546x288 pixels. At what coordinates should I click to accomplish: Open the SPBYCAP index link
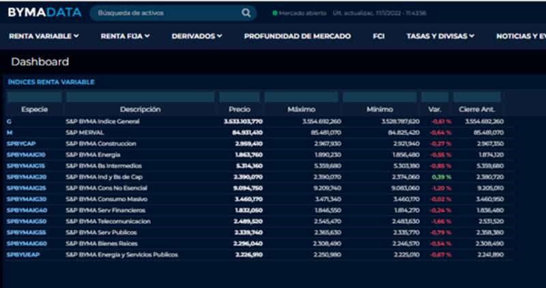(x=20, y=144)
